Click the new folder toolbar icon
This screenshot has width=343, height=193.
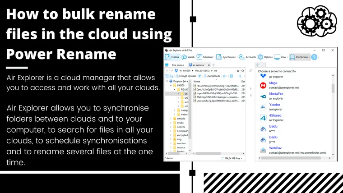[171, 76]
